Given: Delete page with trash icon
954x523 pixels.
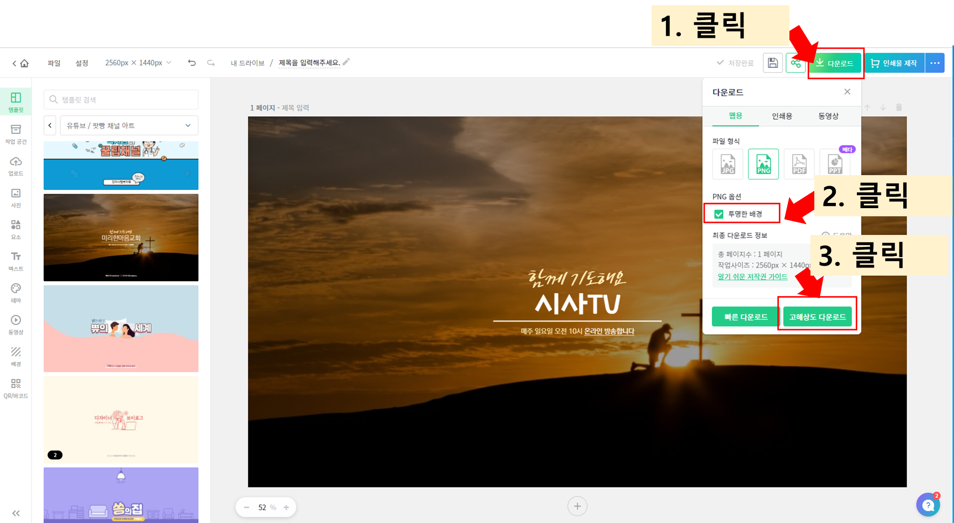Looking at the screenshot, I should (x=899, y=108).
